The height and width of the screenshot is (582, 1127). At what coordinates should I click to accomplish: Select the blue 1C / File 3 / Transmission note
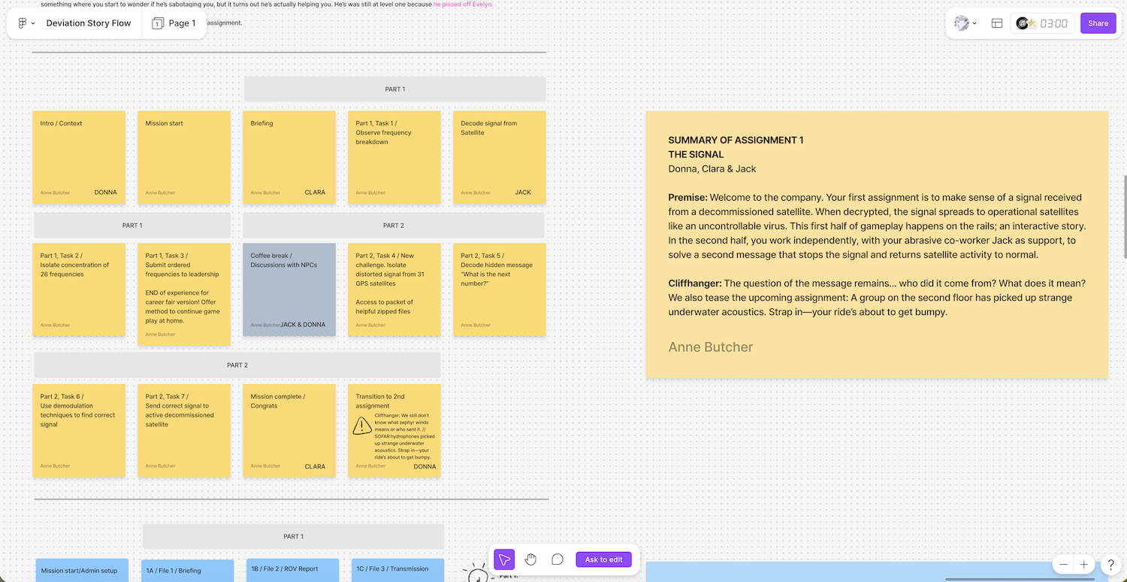pyautogui.click(x=397, y=570)
